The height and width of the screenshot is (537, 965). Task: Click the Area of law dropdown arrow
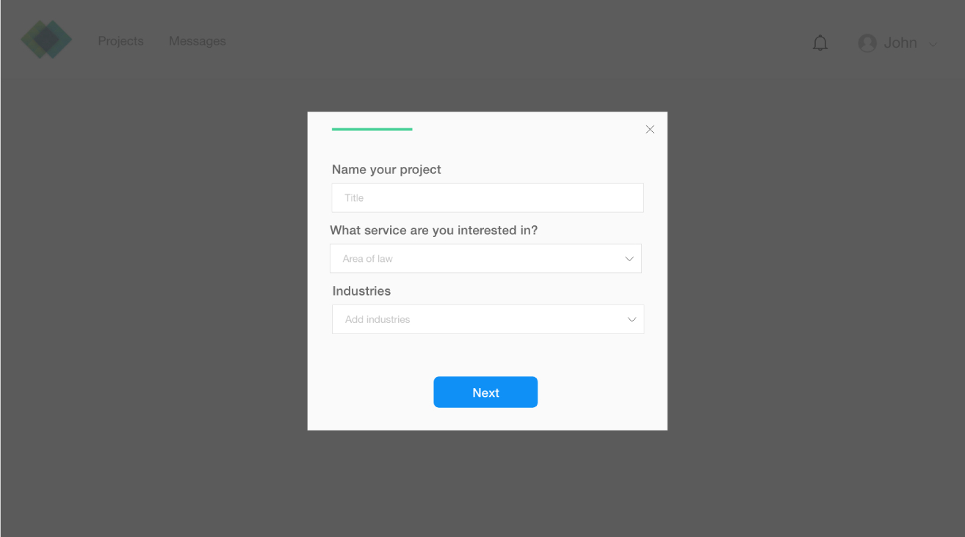coord(629,259)
